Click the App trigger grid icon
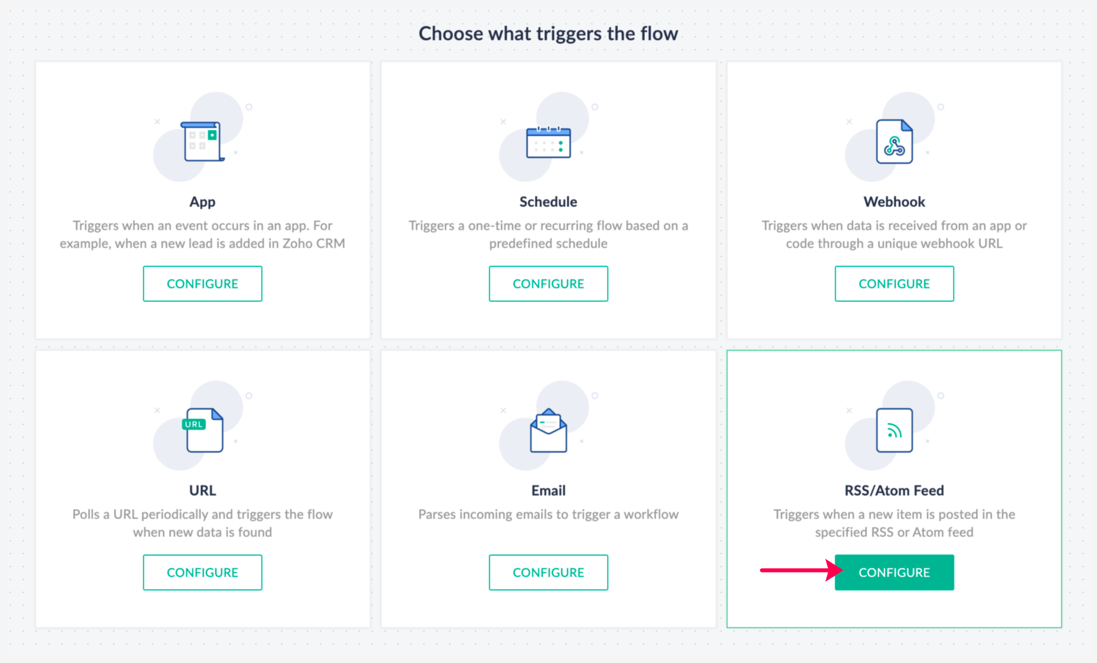Image resolution: width=1097 pixels, height=663 pixels. (x=202, y=141)
